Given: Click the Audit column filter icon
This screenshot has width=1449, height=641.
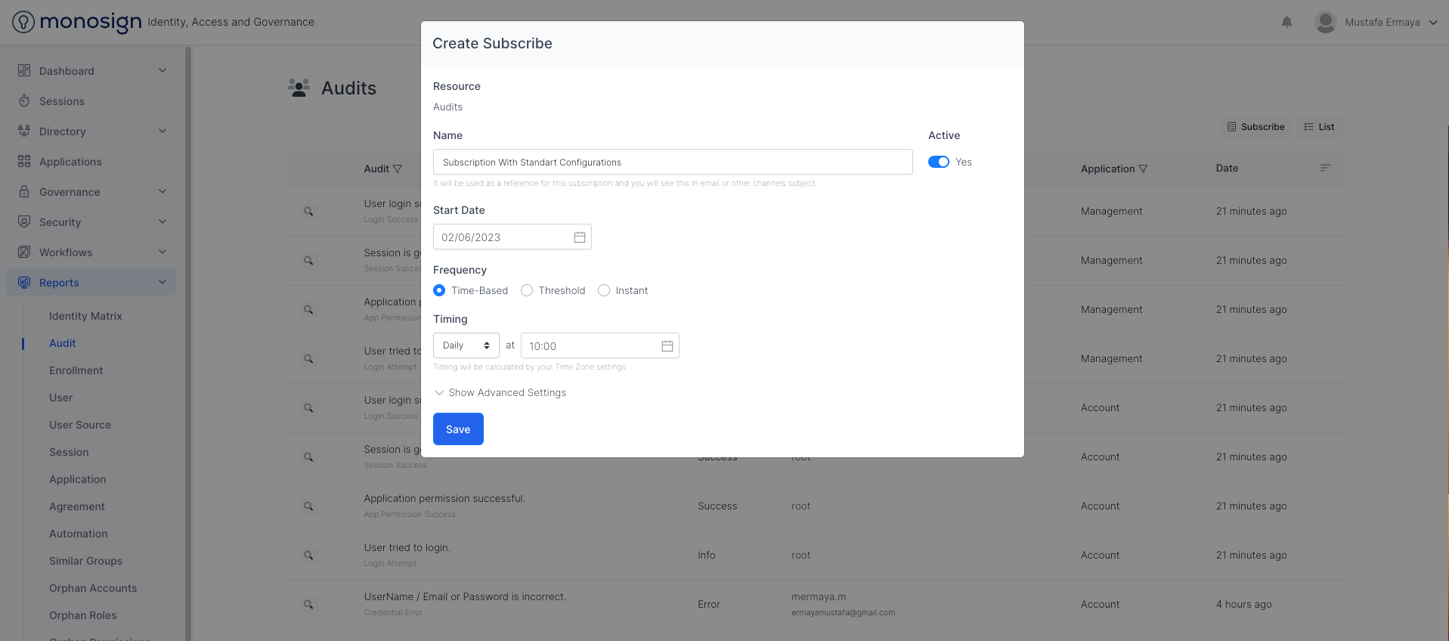Looking at the screenshot, I should pyautogui.click(x=398, y=169).
